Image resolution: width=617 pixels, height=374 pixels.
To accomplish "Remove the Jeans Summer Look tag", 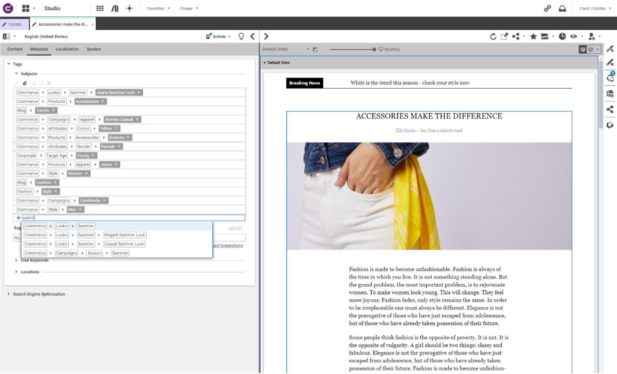I will click(x=139, y=92).
